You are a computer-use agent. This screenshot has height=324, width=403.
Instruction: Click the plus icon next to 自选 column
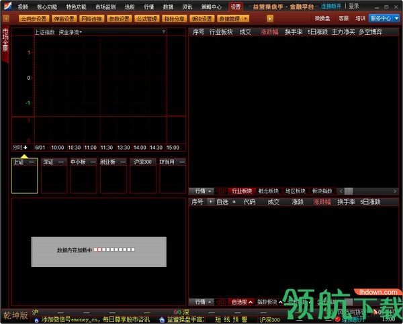210,202
